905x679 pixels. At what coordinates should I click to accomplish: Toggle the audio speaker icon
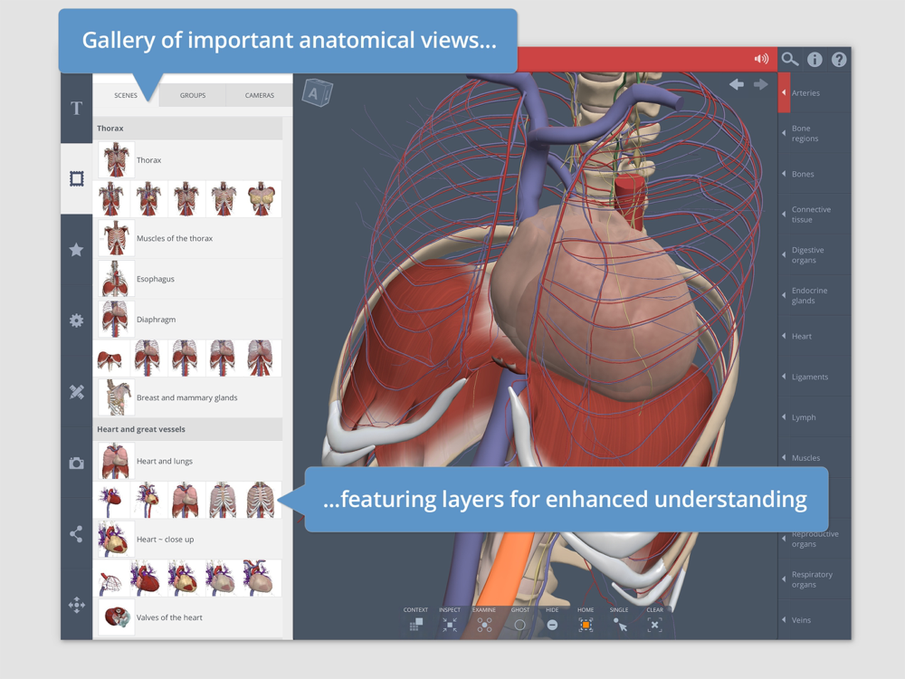[x=761, y=59]
